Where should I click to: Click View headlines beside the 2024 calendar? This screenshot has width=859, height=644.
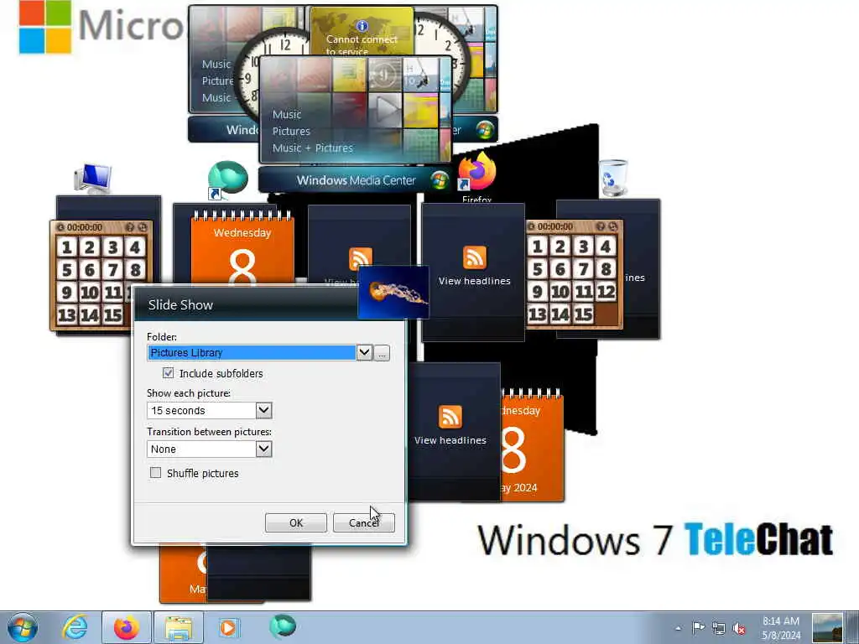click(x=450, y=440)
